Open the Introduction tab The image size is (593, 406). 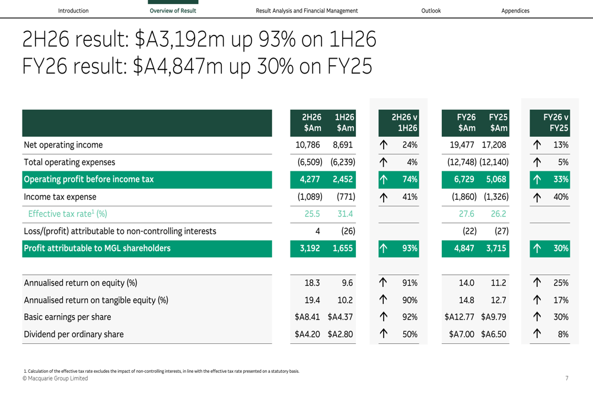click(x=73, y=11)
